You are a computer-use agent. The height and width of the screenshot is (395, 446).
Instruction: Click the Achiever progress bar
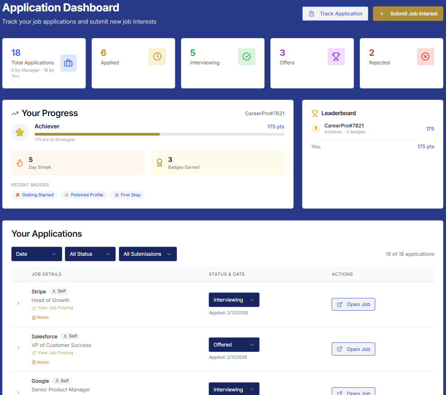pyautogui.click(x=159, y=134)
